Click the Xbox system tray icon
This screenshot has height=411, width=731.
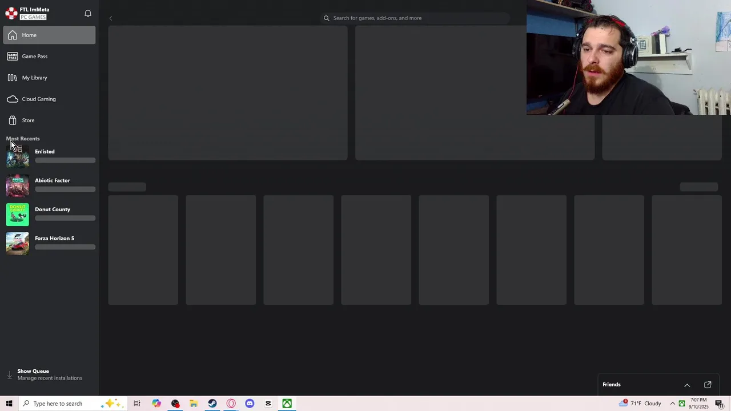pos(682,404)
